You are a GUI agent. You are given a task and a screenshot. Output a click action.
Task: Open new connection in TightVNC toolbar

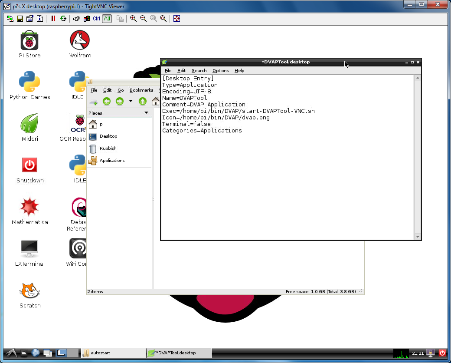(10, 19)
